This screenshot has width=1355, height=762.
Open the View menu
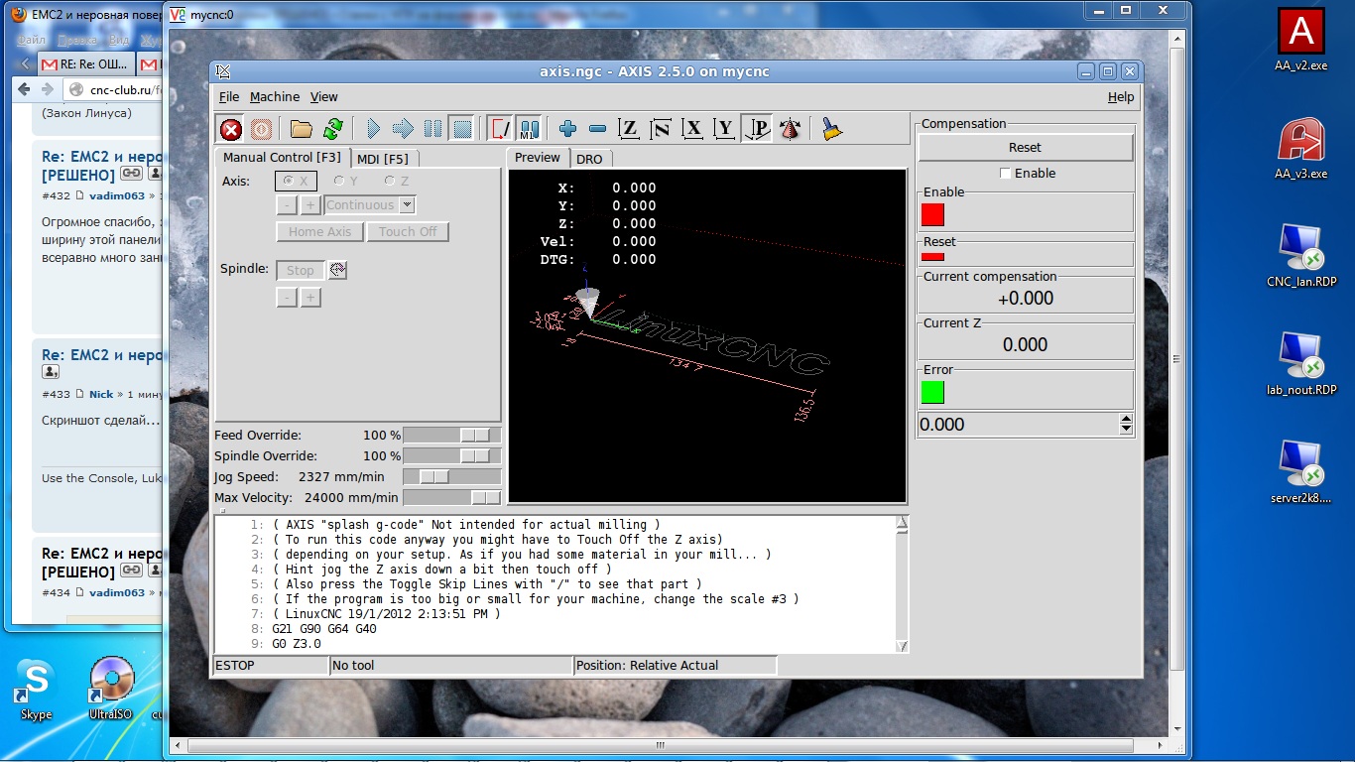tap(324, 97)
